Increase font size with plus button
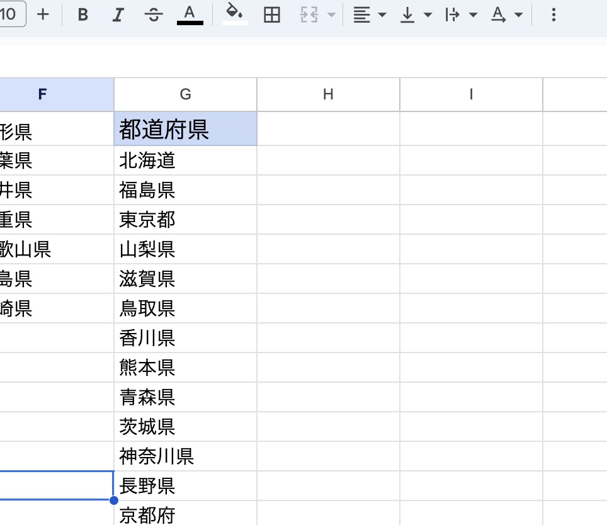 coord(43,15)
